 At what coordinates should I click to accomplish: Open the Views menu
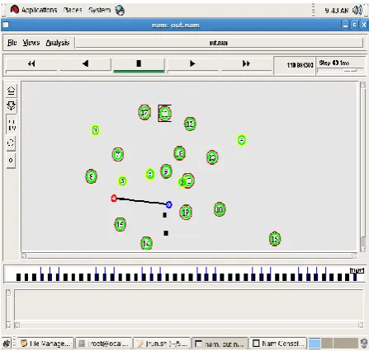tap(31, 43)
